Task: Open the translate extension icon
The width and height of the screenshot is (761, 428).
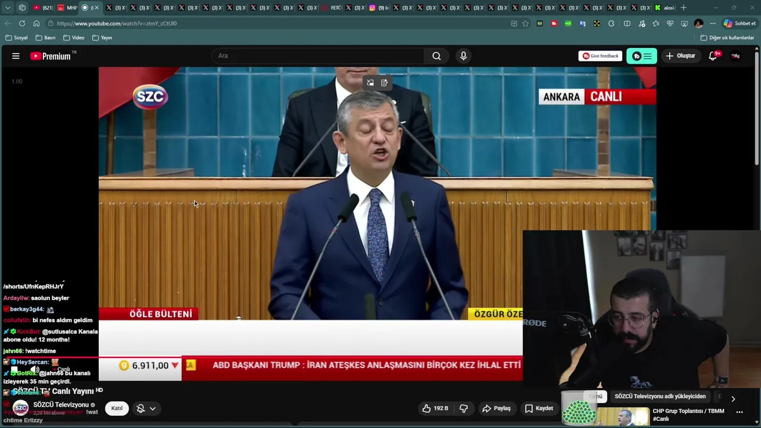Action: (x=583, y=23)
